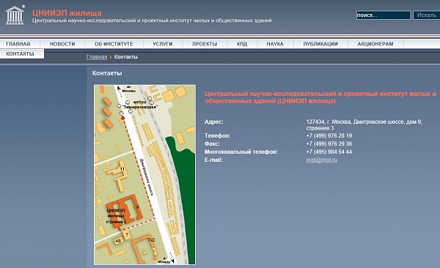Viewport: 440px width, 268px height.
Task: Open the НОВОСТИ menu item
Action: pyautogui.click(x=62, y=44)
